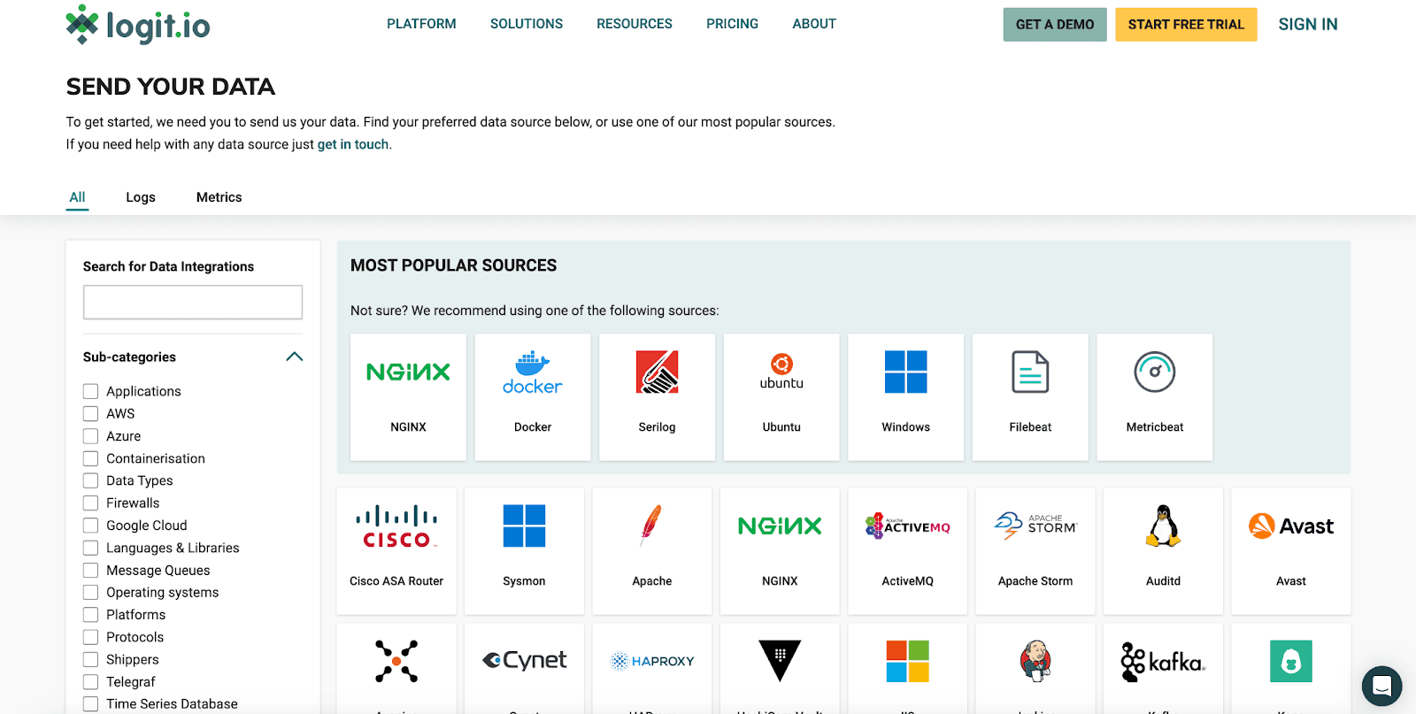Image resolution: width=1416 pixels, height=714 pixels.
Task: Check the Google Cloud box
Action: click(x=90, y=526)
